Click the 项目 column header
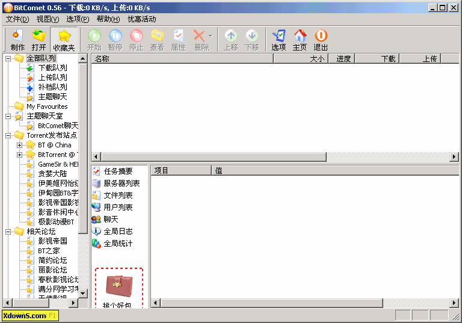462x323 pixels. click(x=181, y=171)
